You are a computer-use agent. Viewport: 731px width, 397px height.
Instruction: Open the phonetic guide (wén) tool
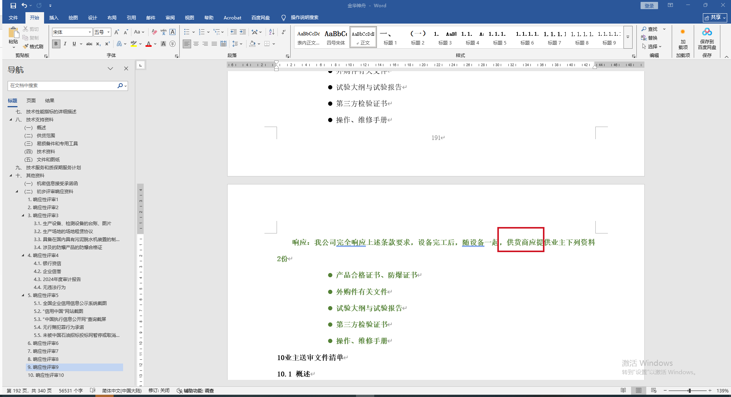[x=163, y=32]
